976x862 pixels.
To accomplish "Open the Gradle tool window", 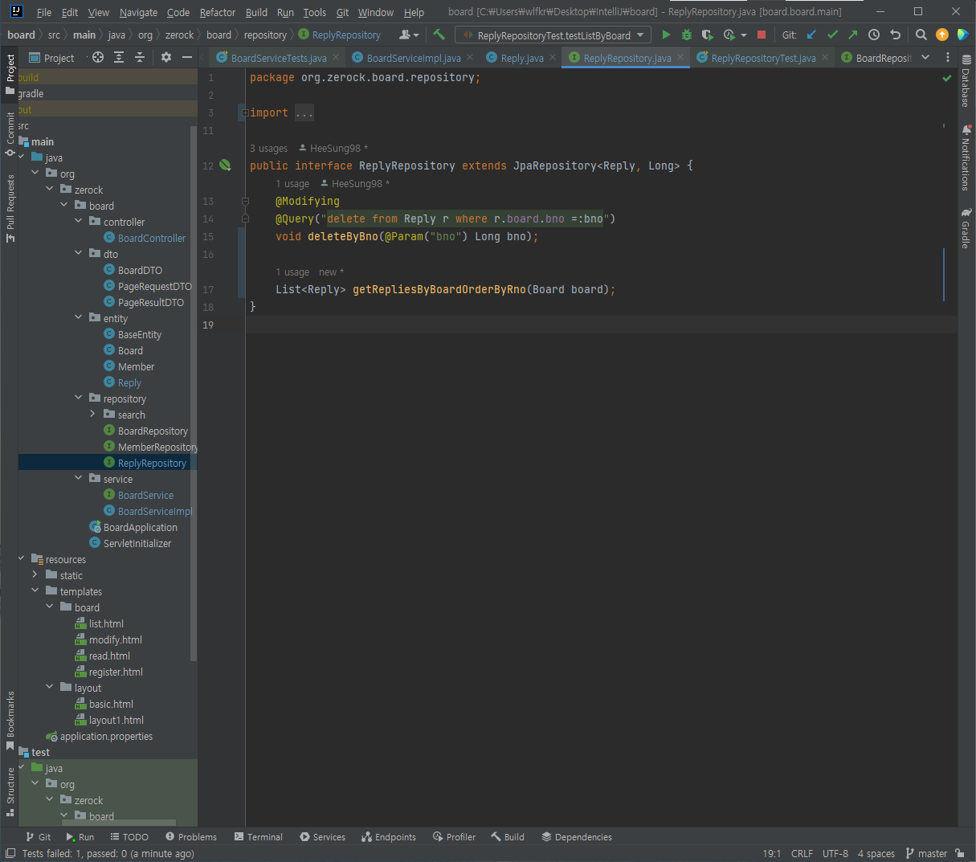I will (x=966, y=228).
